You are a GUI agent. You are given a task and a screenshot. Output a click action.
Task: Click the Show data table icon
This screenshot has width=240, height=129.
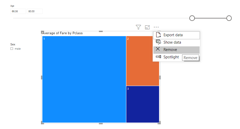158,42
